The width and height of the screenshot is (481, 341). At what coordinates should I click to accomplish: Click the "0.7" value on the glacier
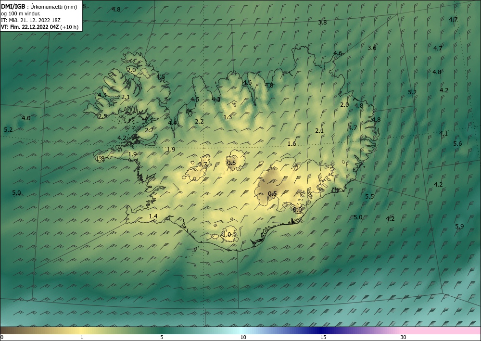pos(203,164)
